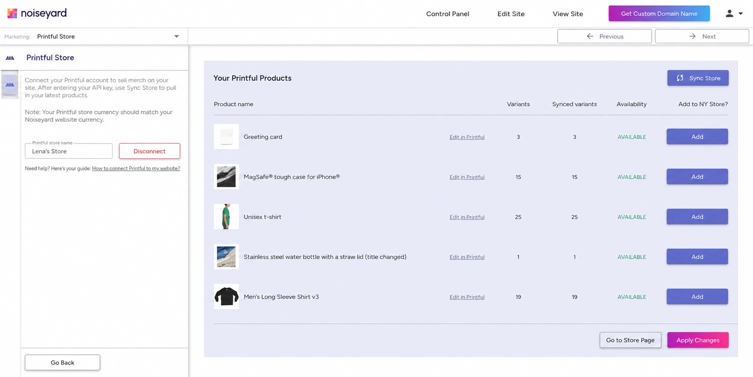Click the Synced variants column header
The height and width of the screenshot is (377, 753).
(574, 104)
